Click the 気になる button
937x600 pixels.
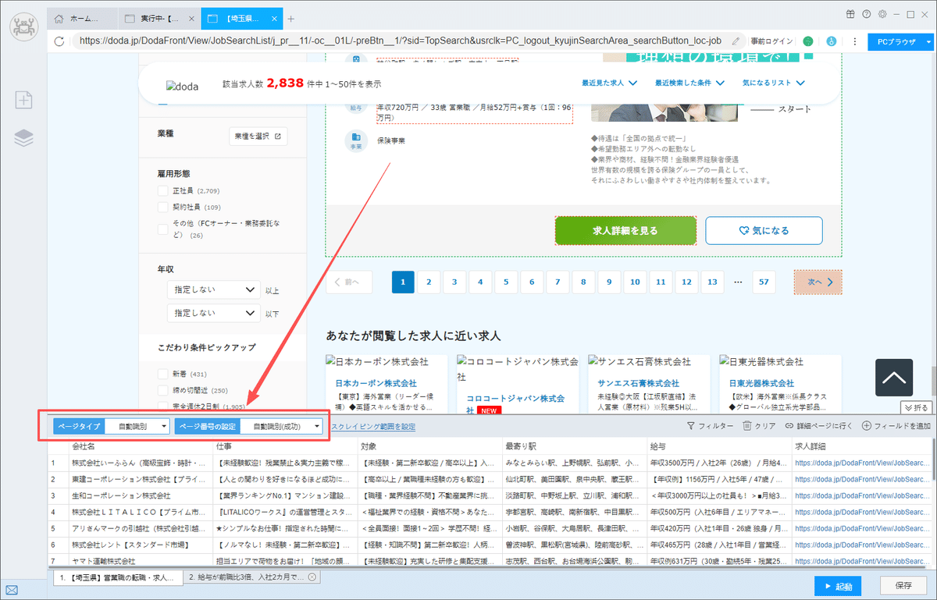[764, 231]
